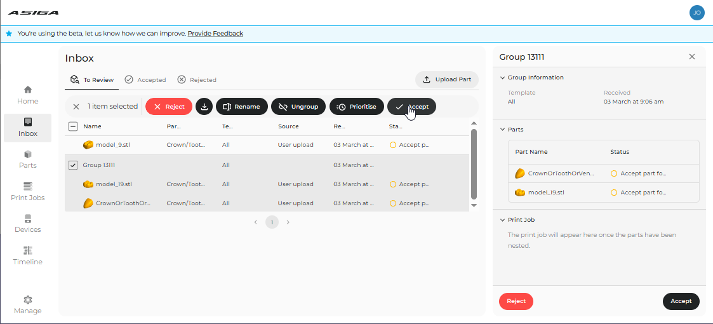Clear selection with the X icon
This screenshot has height=324, width=713.
76,107
